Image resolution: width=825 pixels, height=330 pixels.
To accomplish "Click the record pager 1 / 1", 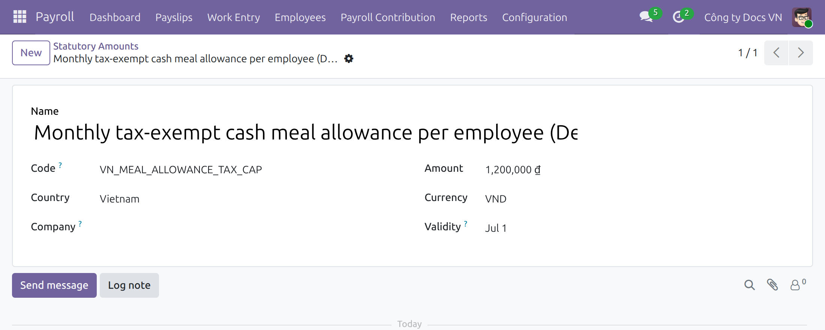I will pos(747,52).
